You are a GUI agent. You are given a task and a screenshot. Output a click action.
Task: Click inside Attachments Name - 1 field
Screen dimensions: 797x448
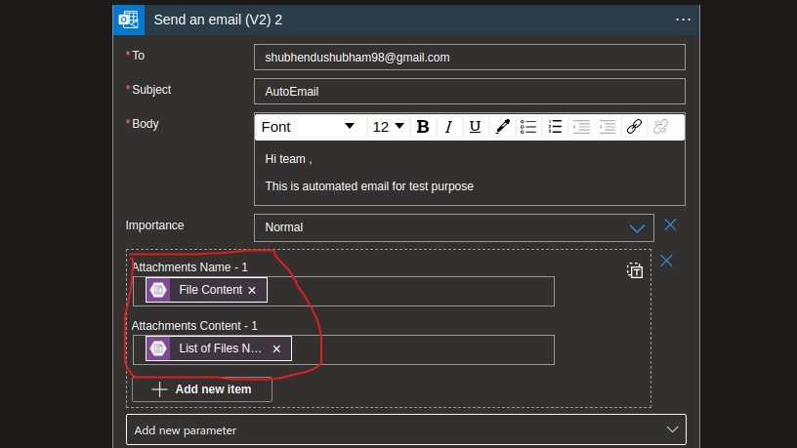coord(344,291)
